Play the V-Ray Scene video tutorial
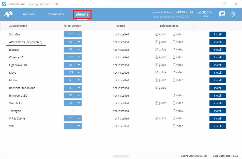Viewport: 242px width, 159px height. pyautogui.click(x=178, y=118)
